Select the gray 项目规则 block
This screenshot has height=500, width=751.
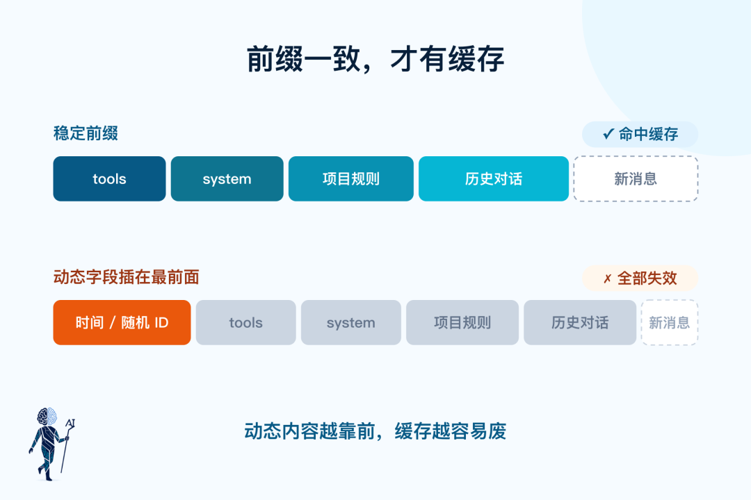click(462, 322)
